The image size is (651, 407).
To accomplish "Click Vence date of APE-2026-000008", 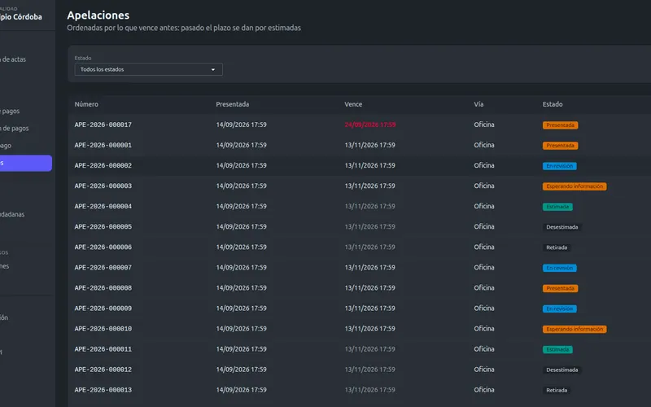I will [x=370, y=288].
